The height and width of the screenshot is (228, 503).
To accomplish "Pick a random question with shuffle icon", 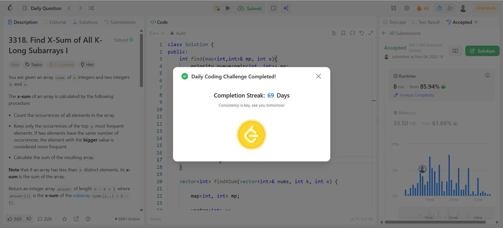I will [91, 8].
